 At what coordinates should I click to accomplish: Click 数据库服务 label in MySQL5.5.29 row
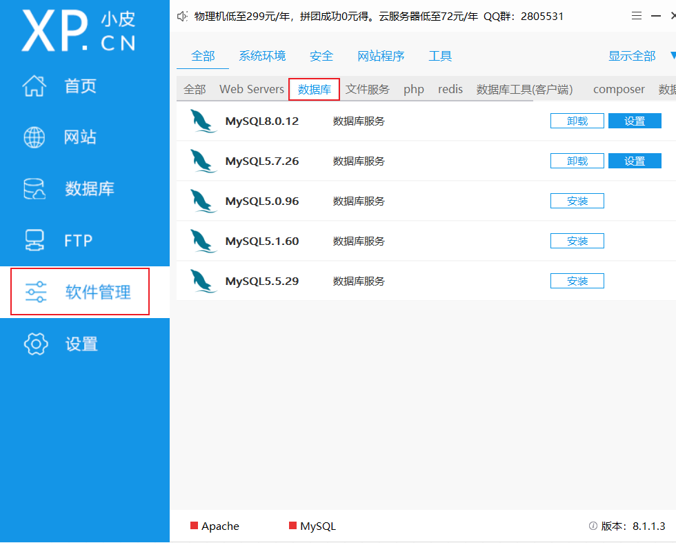[359, 282]
